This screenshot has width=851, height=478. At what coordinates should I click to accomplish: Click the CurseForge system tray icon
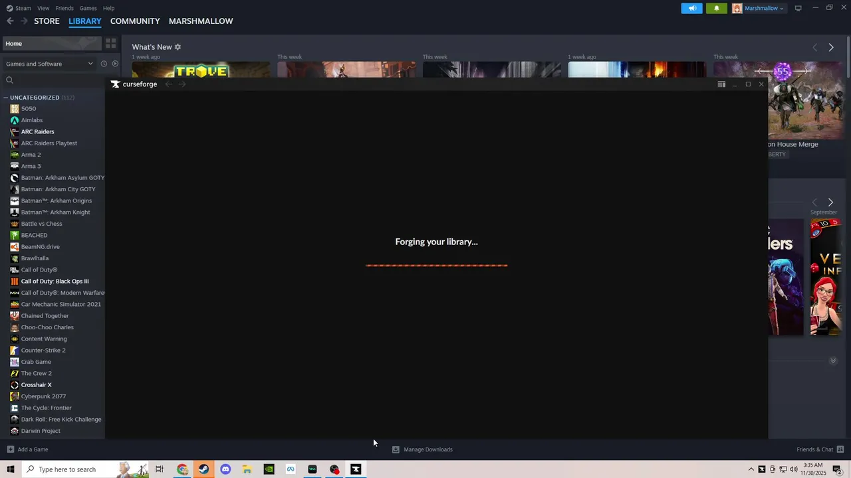tap(762, 469)
